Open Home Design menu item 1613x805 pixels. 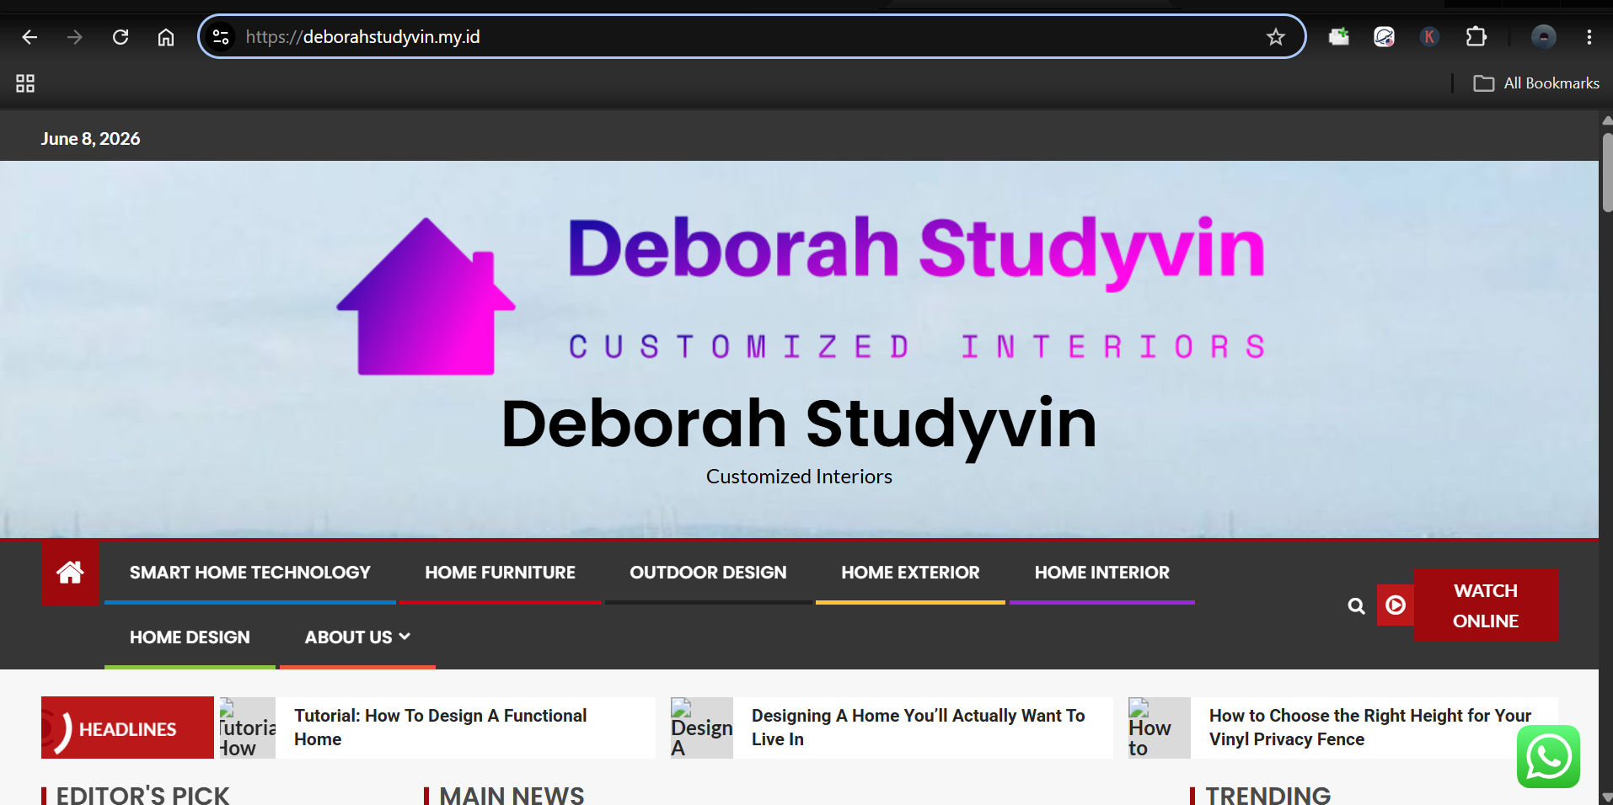pos(190,637)
